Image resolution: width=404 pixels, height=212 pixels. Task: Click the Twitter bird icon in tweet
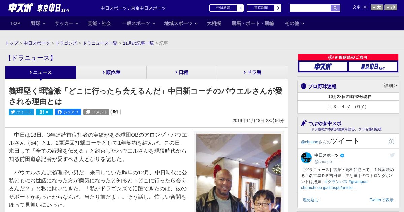(x=392, y=155)
